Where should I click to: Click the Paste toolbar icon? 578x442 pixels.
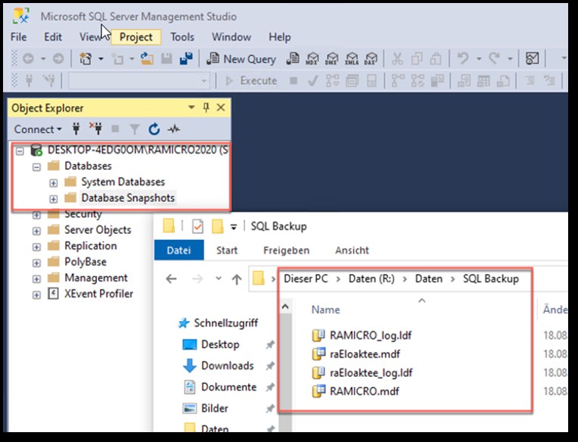click(436, 58)
